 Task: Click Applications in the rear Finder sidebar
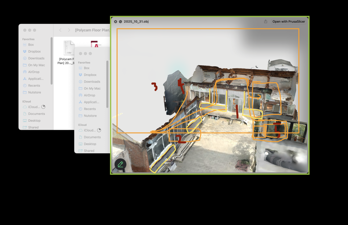(35, 79)
